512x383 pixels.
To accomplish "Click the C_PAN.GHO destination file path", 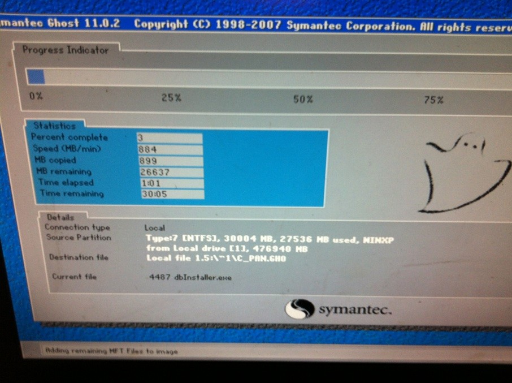I will click(216, 258).
